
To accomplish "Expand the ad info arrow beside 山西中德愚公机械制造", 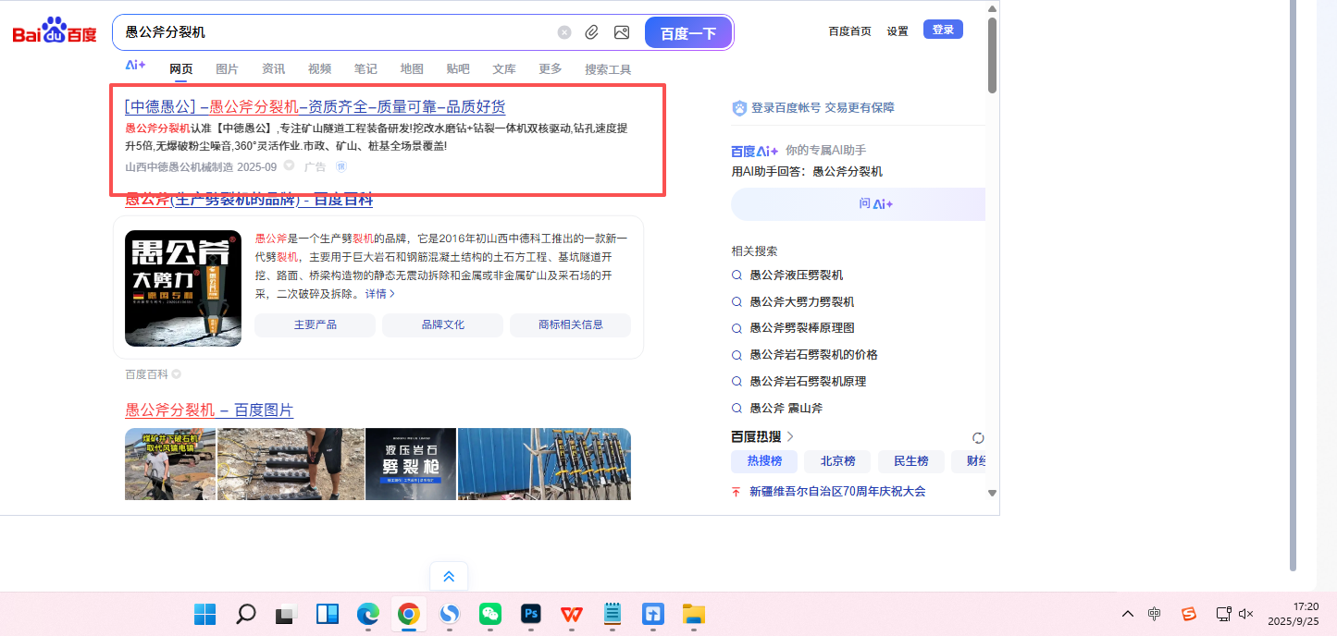I will tap(289, 166).
